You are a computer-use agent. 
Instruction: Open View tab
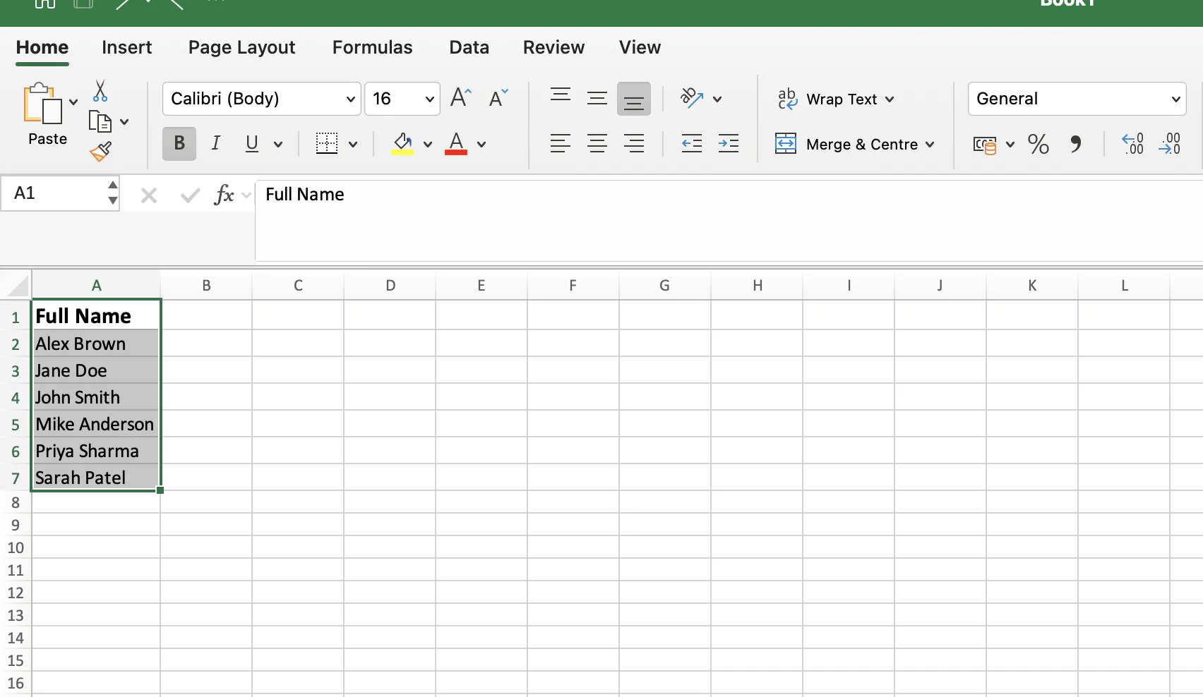coord(640,47)
